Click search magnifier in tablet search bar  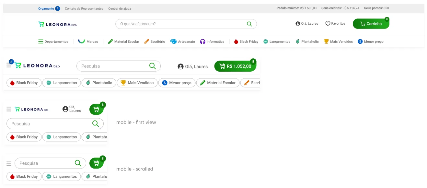[x=153, y=66]
